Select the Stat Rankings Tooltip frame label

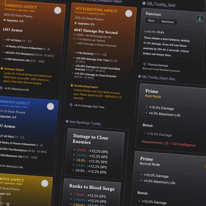pyautogui.click(x=85, y=123)
